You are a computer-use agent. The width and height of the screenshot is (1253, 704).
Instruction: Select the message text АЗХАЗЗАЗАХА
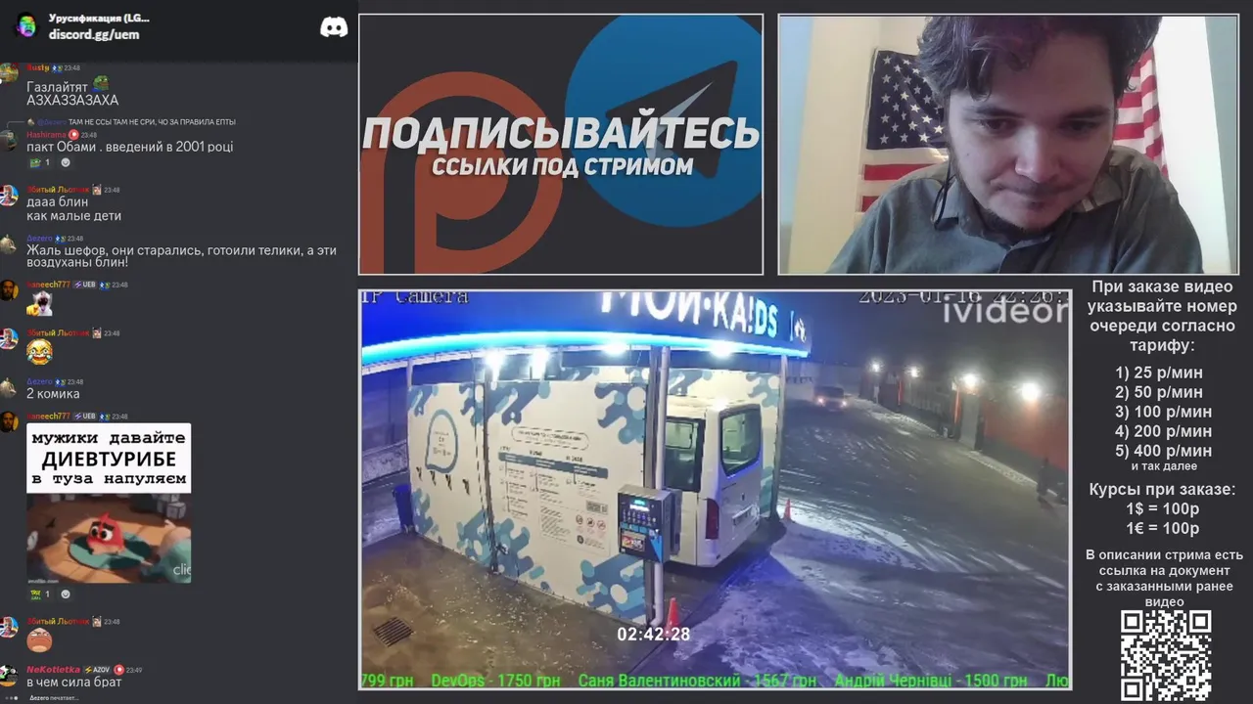(x=72, y=101)
